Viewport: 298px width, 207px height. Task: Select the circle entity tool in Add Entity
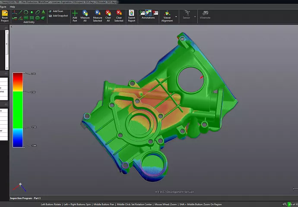click(x=26, y=13)
